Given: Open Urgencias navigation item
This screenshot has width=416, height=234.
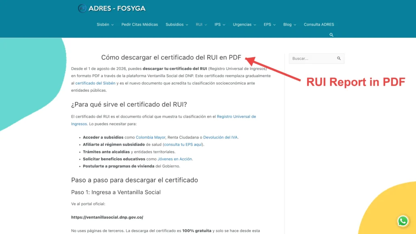Looking at the screenshot, I should coord(242,24).
